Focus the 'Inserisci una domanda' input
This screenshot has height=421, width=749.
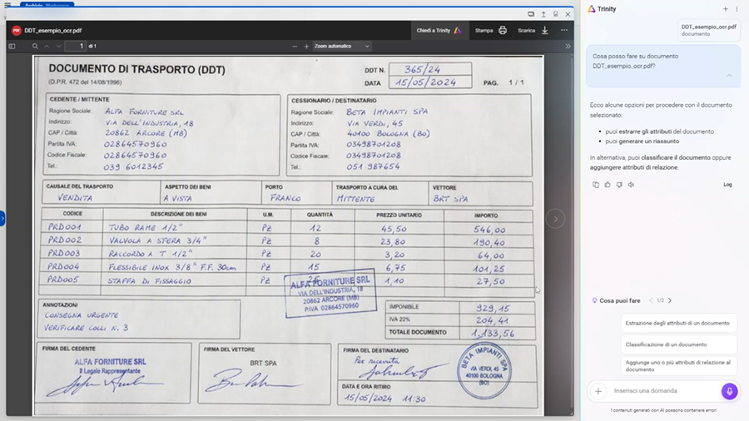click(x=665, y=391)
